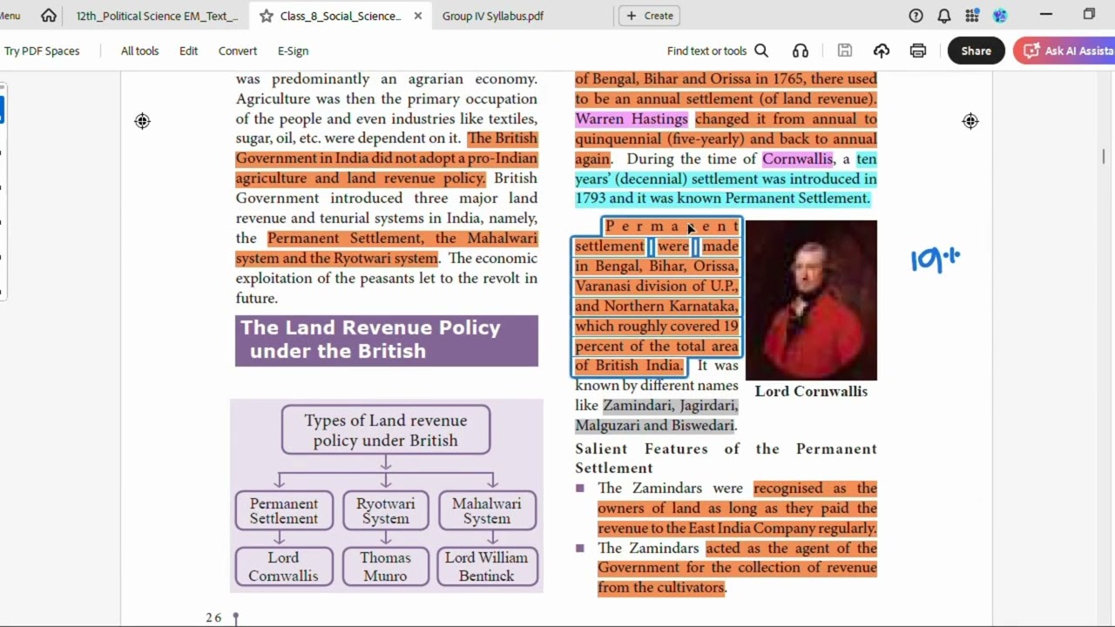1115x627 pixels.
Task: Click the grey highlighted 'Zamindari, Jagirdari,' text
Action: pyautogui.click(x=670, y=406)
